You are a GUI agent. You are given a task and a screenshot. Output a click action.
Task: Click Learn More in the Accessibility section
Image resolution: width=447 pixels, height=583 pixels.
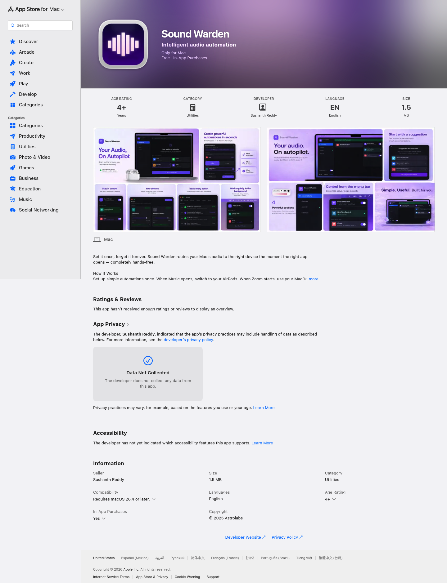point(262,443)
